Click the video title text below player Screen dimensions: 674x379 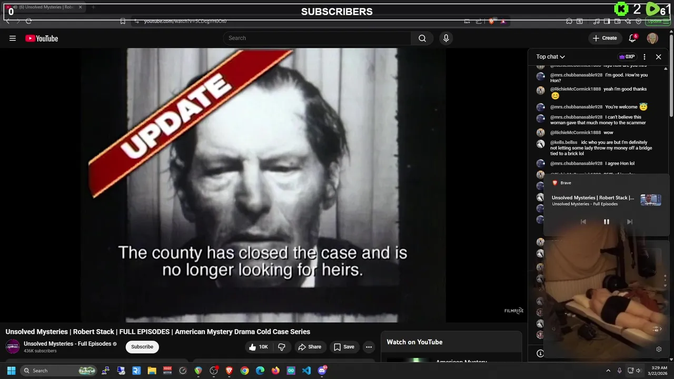(158, 332)
